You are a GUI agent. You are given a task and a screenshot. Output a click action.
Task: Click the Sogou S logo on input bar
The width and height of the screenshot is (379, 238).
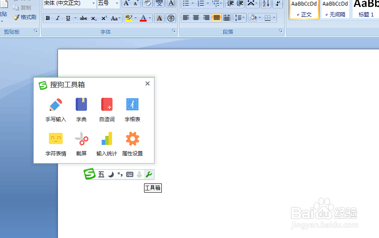90,174
